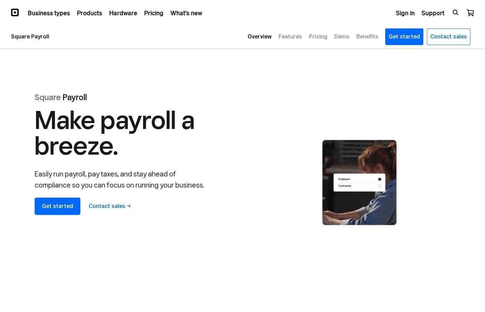This screenshot has width=485, height=312.
Task: Jump to the Features section tab
Action: point(290,36)
